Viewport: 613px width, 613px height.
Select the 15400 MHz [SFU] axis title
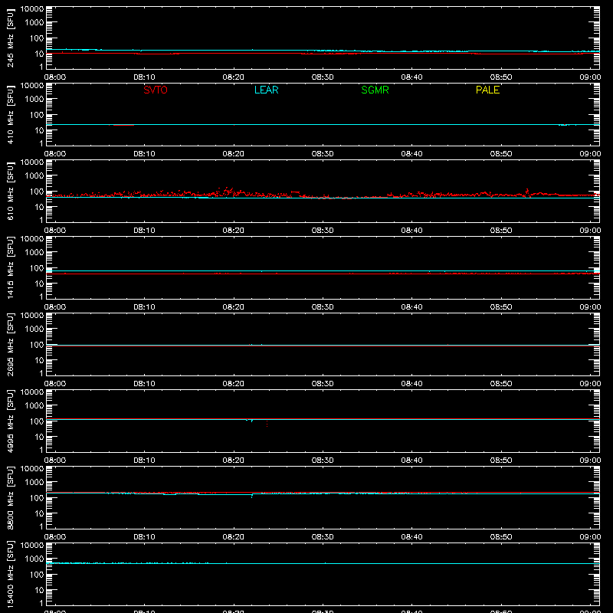[10, 574]
